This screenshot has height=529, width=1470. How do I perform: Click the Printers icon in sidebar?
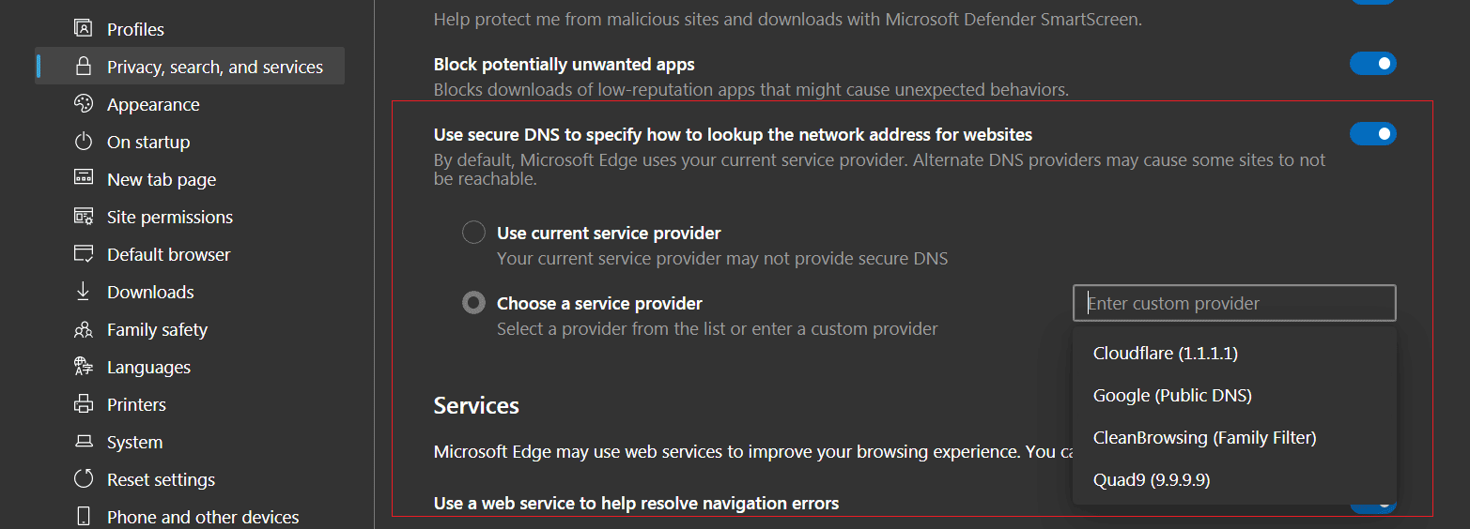[84, 404]
